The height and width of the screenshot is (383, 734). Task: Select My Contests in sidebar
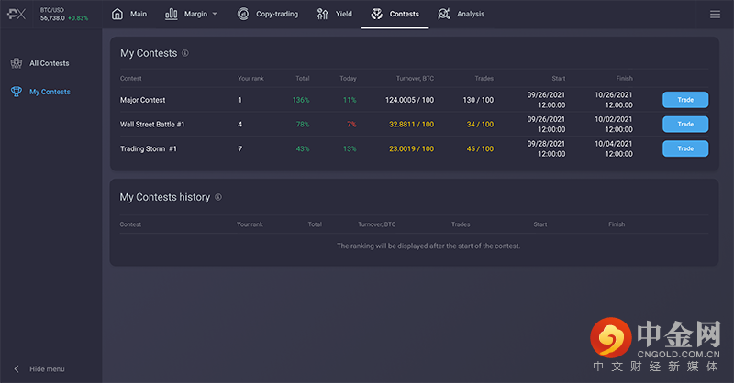pos(49,92)
